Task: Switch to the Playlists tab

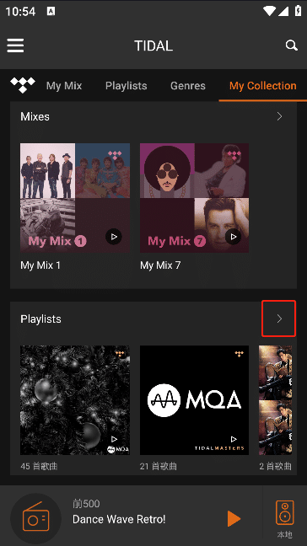Action: point(127,86)
